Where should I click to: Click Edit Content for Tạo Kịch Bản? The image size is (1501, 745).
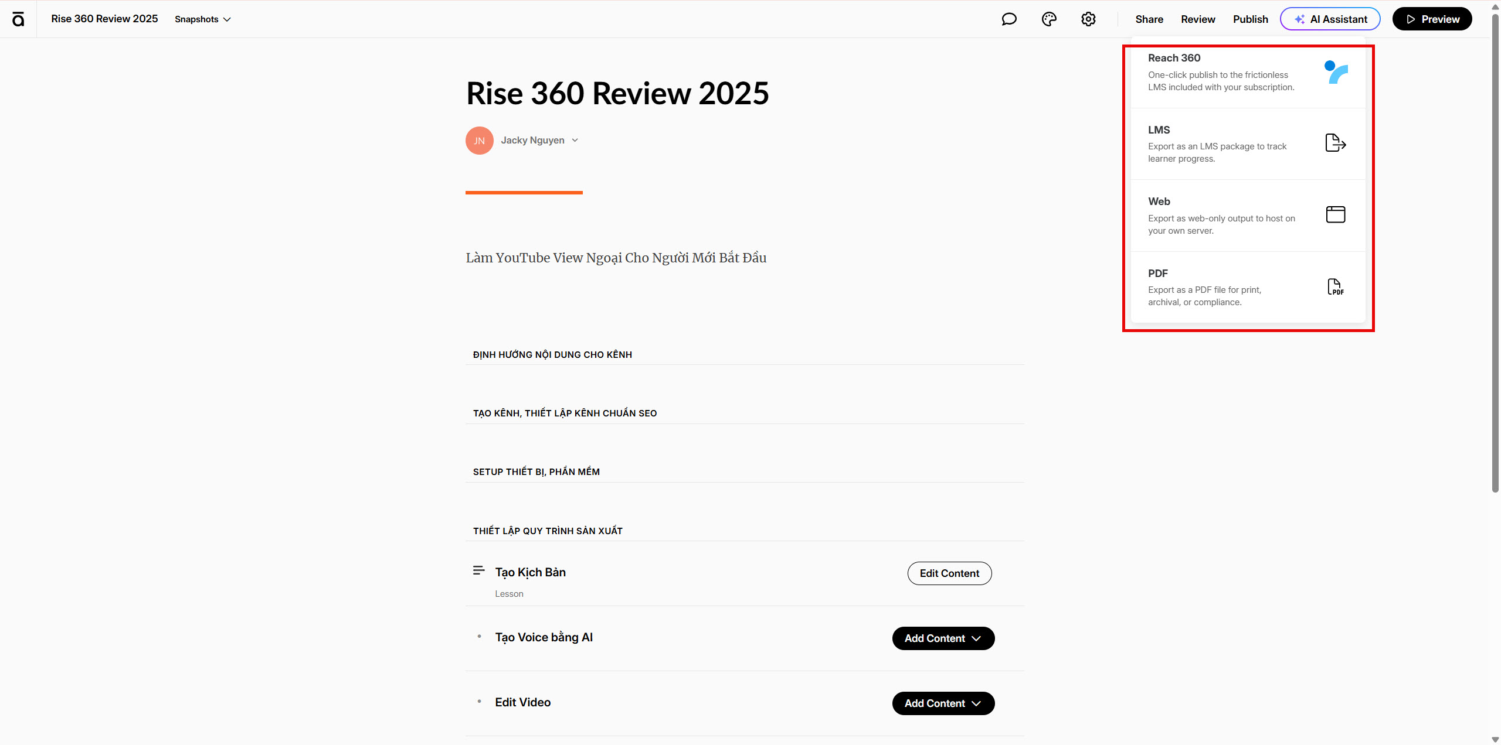[x=949, y=573]
